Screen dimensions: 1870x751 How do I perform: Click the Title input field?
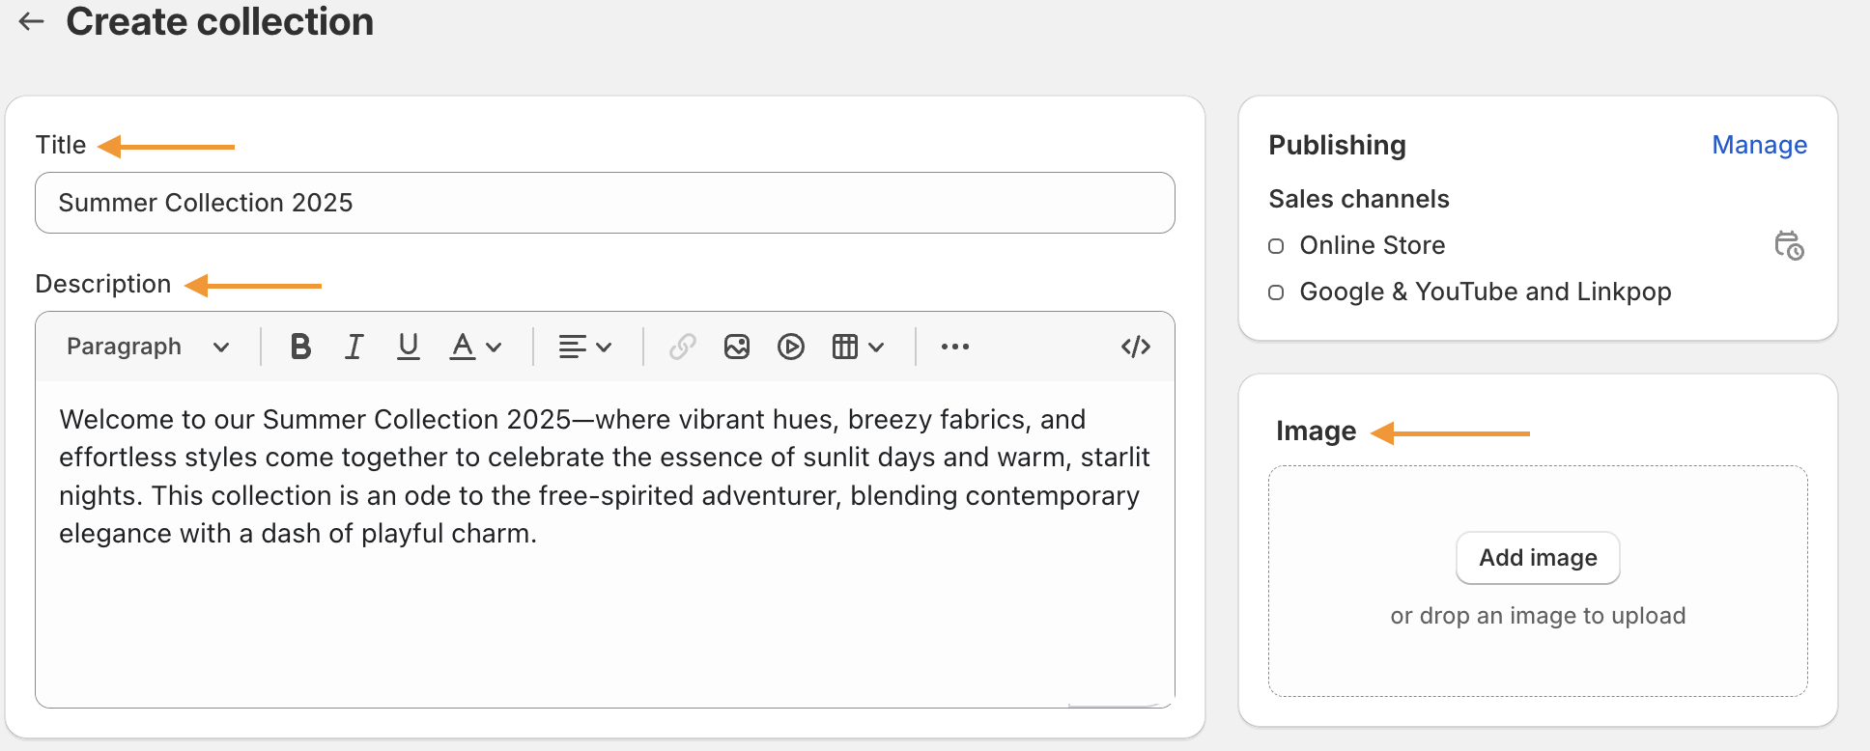click(605, 203)
